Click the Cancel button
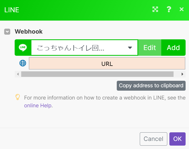Screen dimensions: 189x149 click(x=153, y=139)
